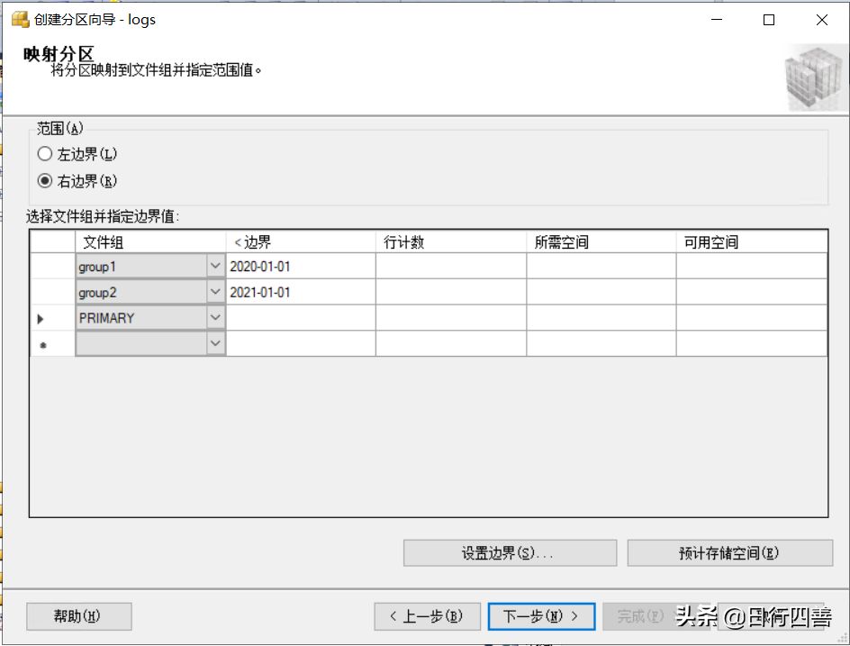Viewport: 850px width, 646px height.
Task: Edit the 2021-01-01 boundary cell
Action: point(300,293)
